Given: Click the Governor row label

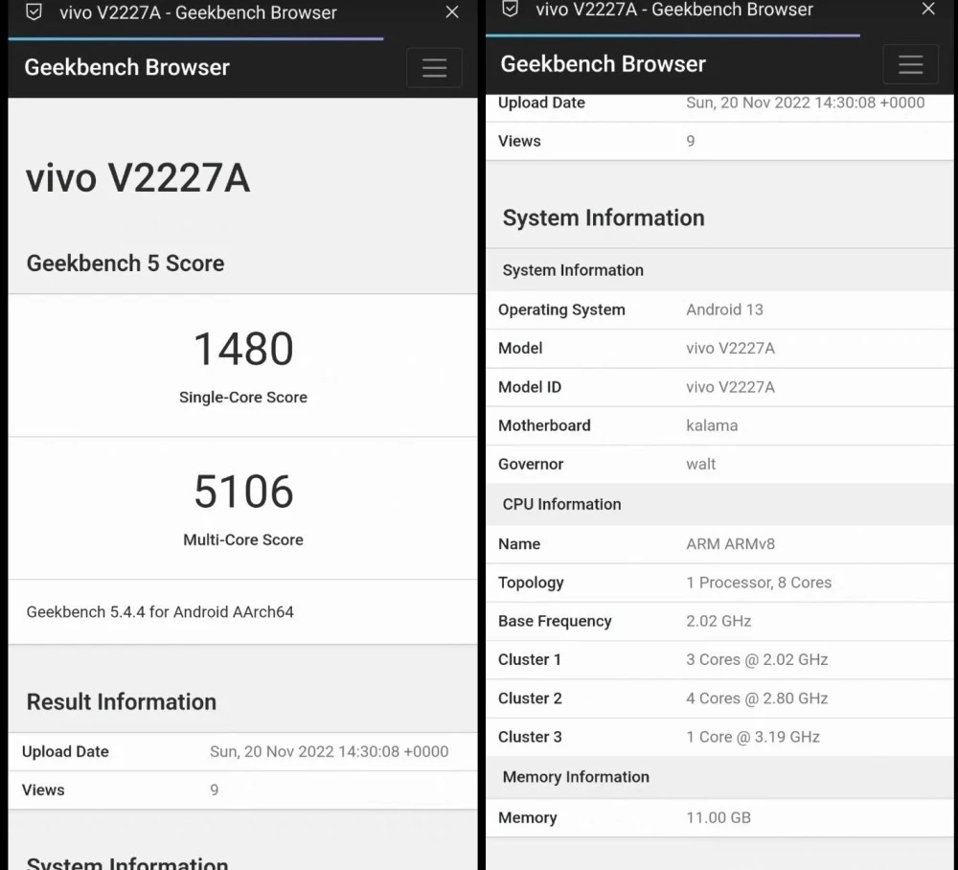Looking at the screenshot, I should coord(531,464).
